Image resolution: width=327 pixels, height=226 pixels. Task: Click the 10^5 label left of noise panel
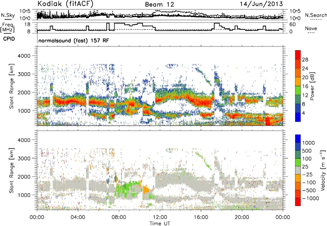coord(25,11)
